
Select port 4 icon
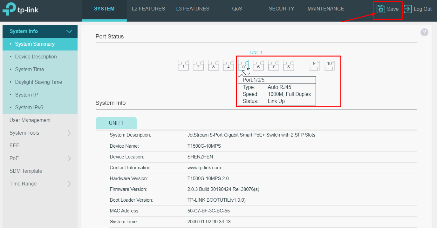coord(229,65)
